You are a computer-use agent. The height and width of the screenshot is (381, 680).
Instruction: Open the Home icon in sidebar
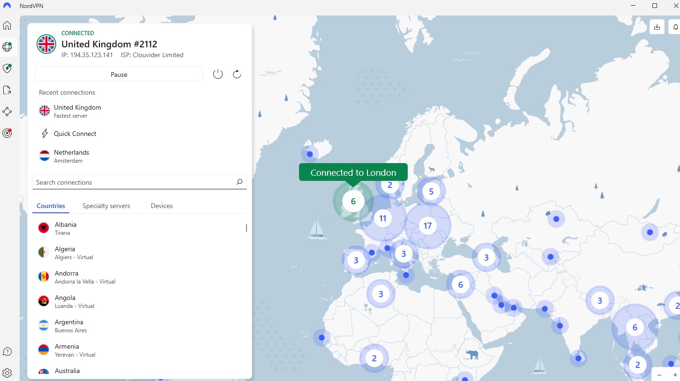(7, 25)
